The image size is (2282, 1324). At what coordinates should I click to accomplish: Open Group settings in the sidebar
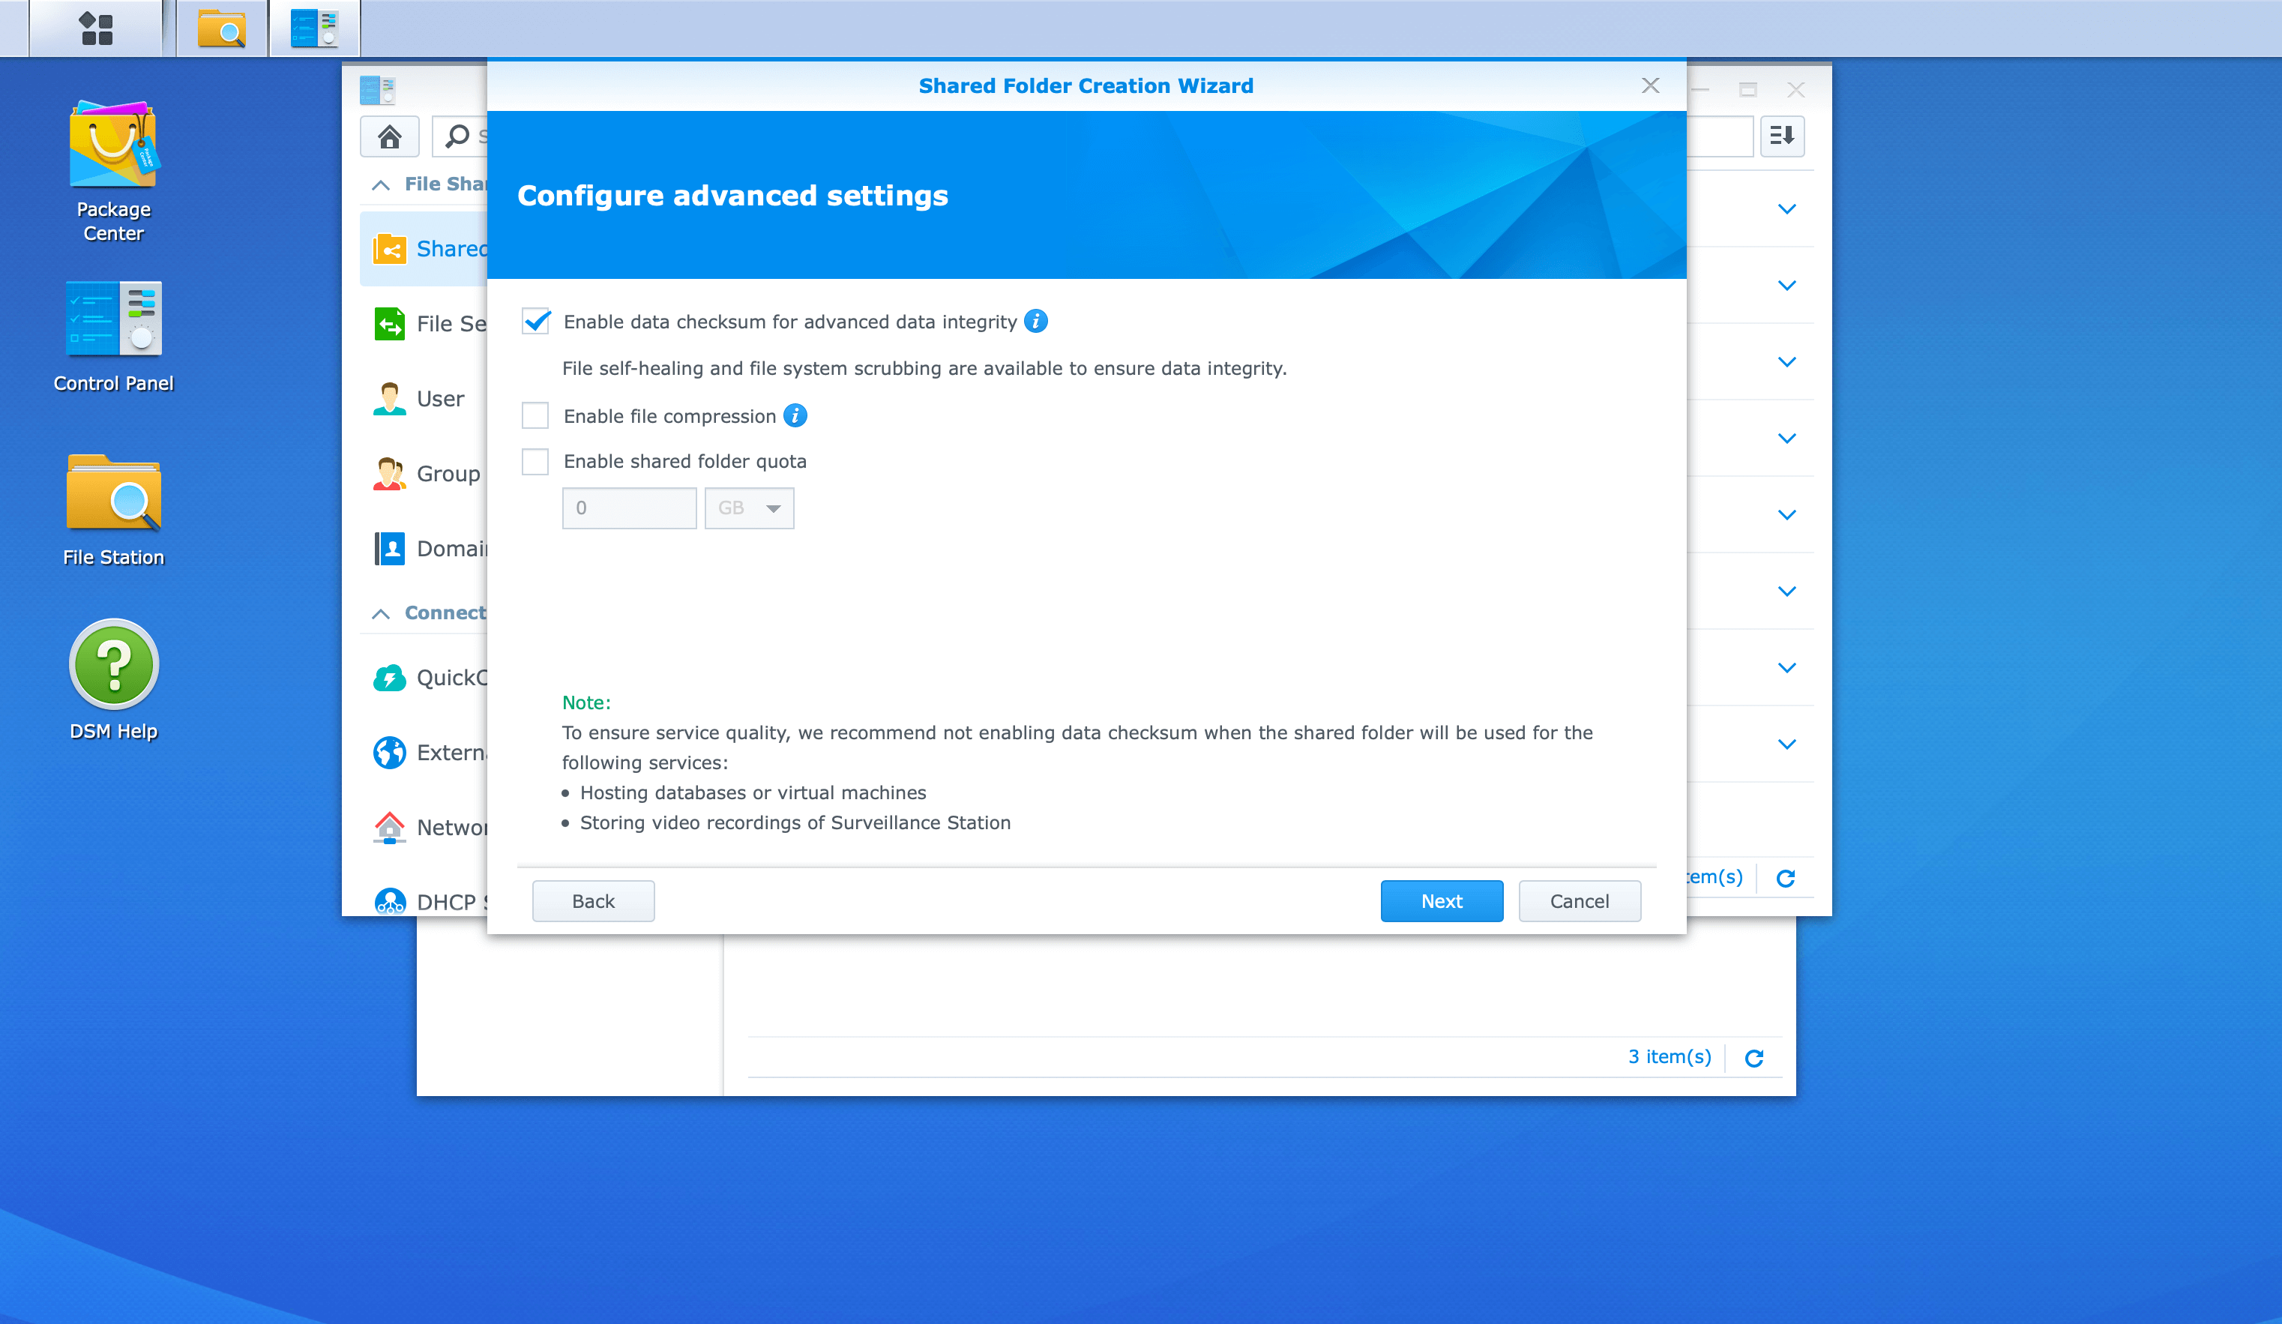[424, 474]
